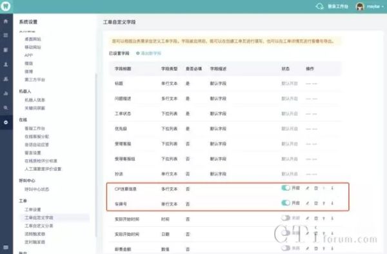
Task: Select 工单自定义分类 in the settings sidebar
Action: click(x=39, y=226)
